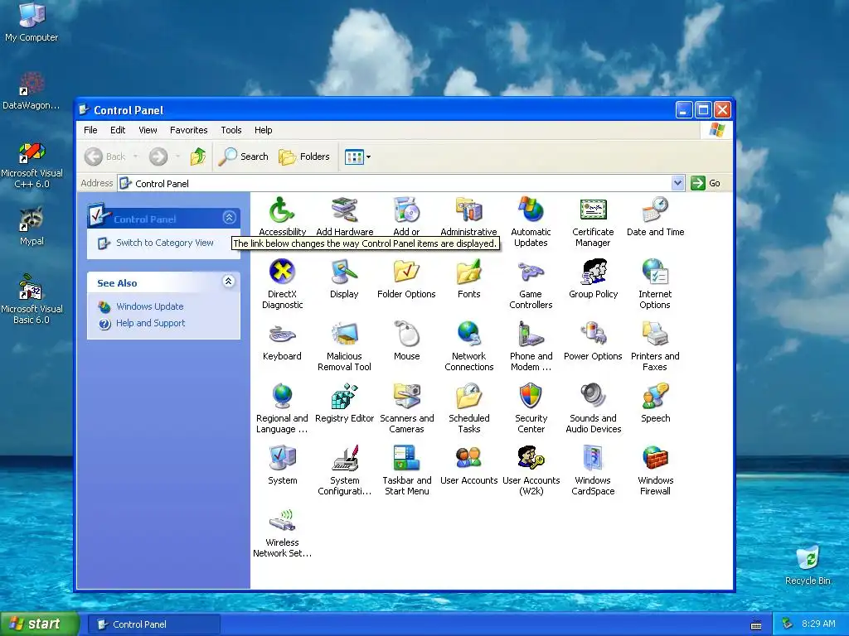This screenshot has width=849, height=636.
Task: Go up one folder level
Action: point(198,157)
